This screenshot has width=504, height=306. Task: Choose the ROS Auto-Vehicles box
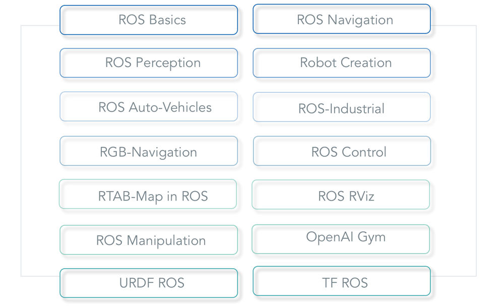(149, 106)
